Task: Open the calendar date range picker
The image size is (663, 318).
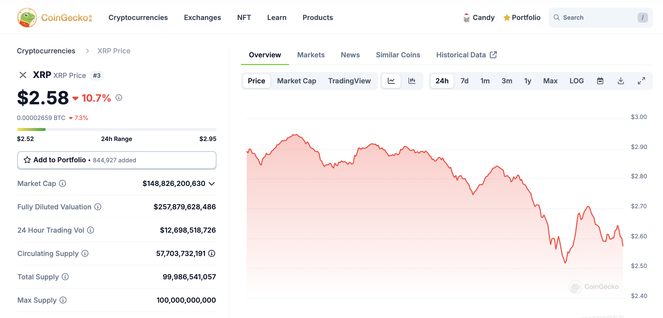Action: (600, 81)
